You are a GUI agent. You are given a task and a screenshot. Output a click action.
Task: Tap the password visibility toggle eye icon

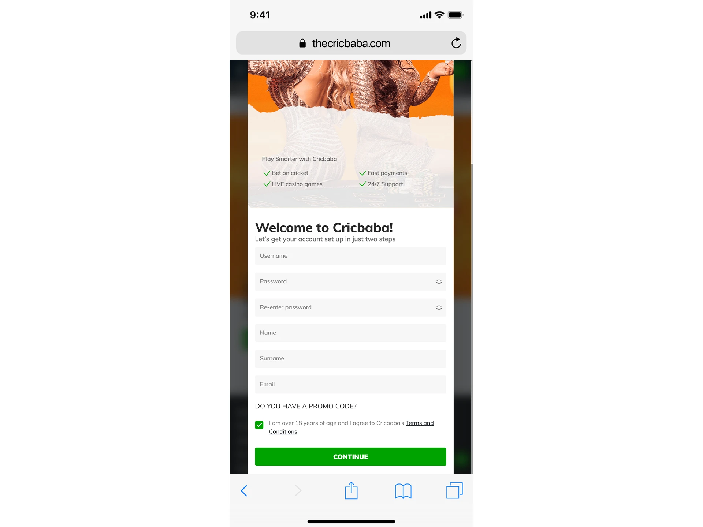click(437, 281)
